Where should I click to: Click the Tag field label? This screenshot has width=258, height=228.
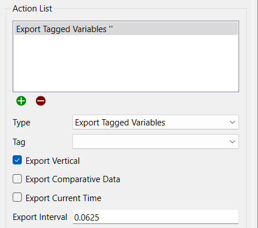pos(19,142)
